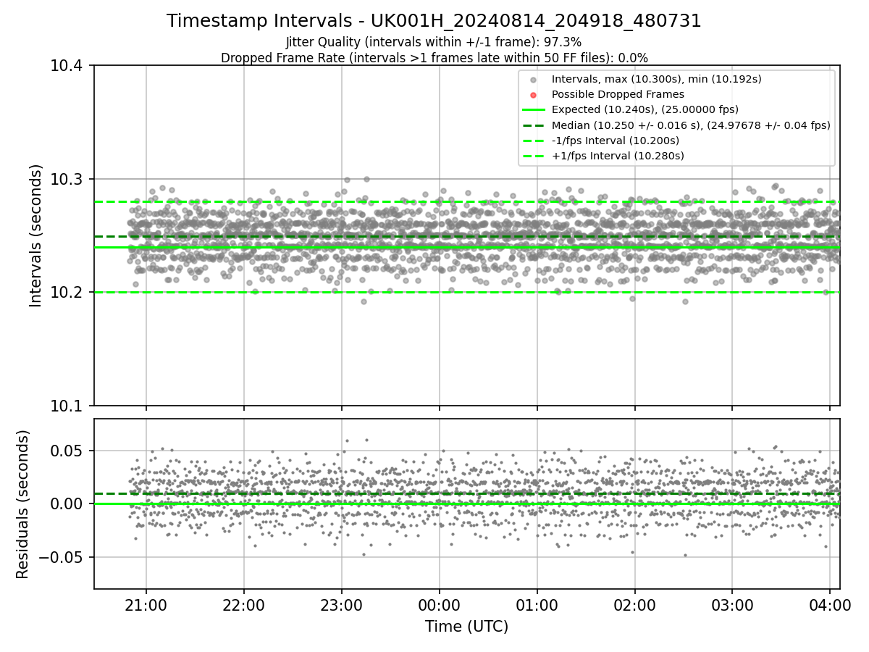Click the 'Dropped Frame Rate' subtitle line
The width and height of the screenshot is (869, 652).
[x=434, y=58]
